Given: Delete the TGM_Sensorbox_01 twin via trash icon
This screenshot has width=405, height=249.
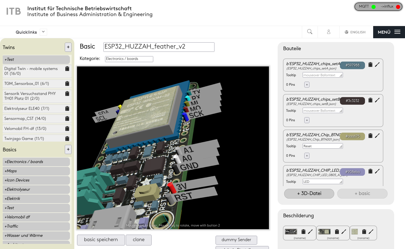Looking at the screenshot, I should tap(67, 84).
